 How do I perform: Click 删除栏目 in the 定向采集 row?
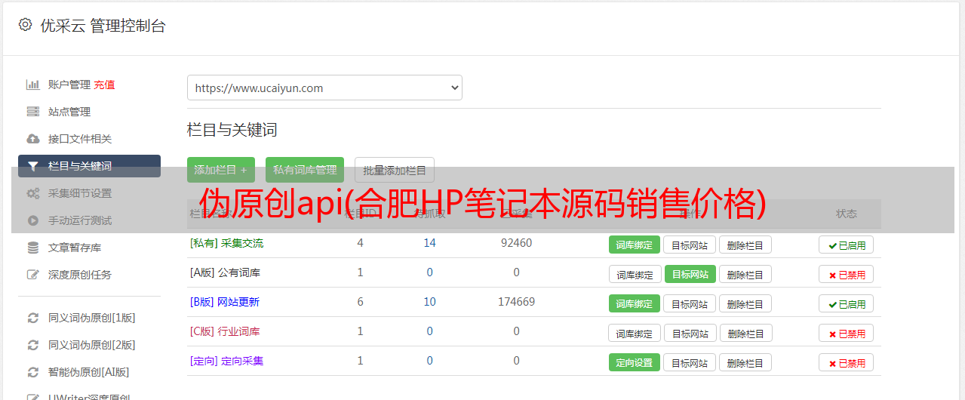coord(745,362)
